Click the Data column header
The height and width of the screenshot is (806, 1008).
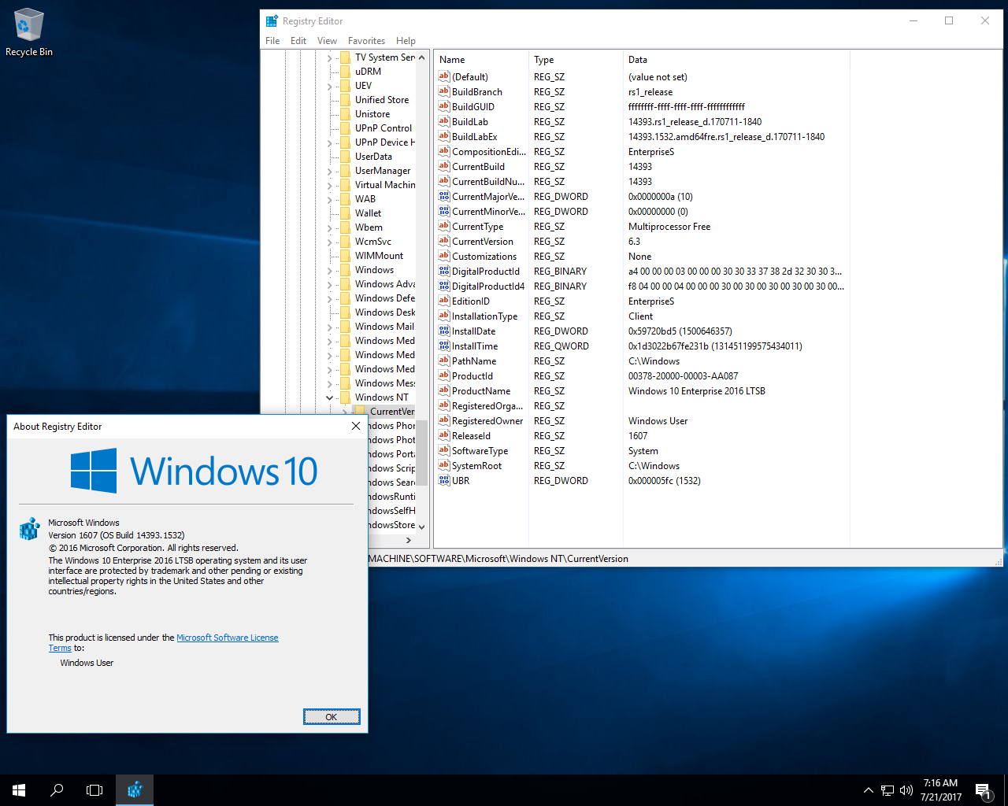(736, 60)
